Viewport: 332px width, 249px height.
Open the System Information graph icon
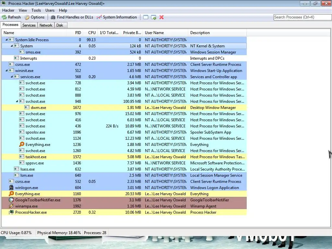(x=99, y=17)
